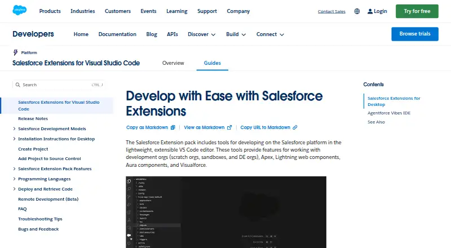This screenshot has width=451, height=248.
Task: Open the Company menu
Action: point(238,11)
